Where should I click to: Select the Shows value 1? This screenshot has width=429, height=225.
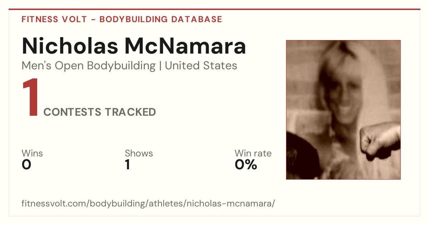click(127, 165)
